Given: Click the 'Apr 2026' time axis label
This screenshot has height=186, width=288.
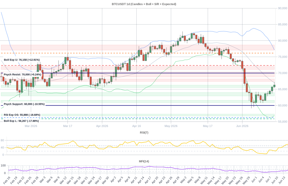Looking at the screenshot, I should pos(102,126).
